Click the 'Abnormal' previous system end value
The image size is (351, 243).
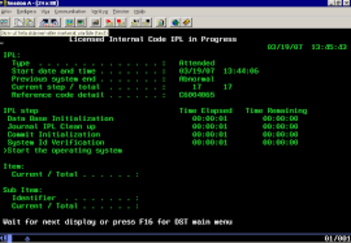click(197, 79)
